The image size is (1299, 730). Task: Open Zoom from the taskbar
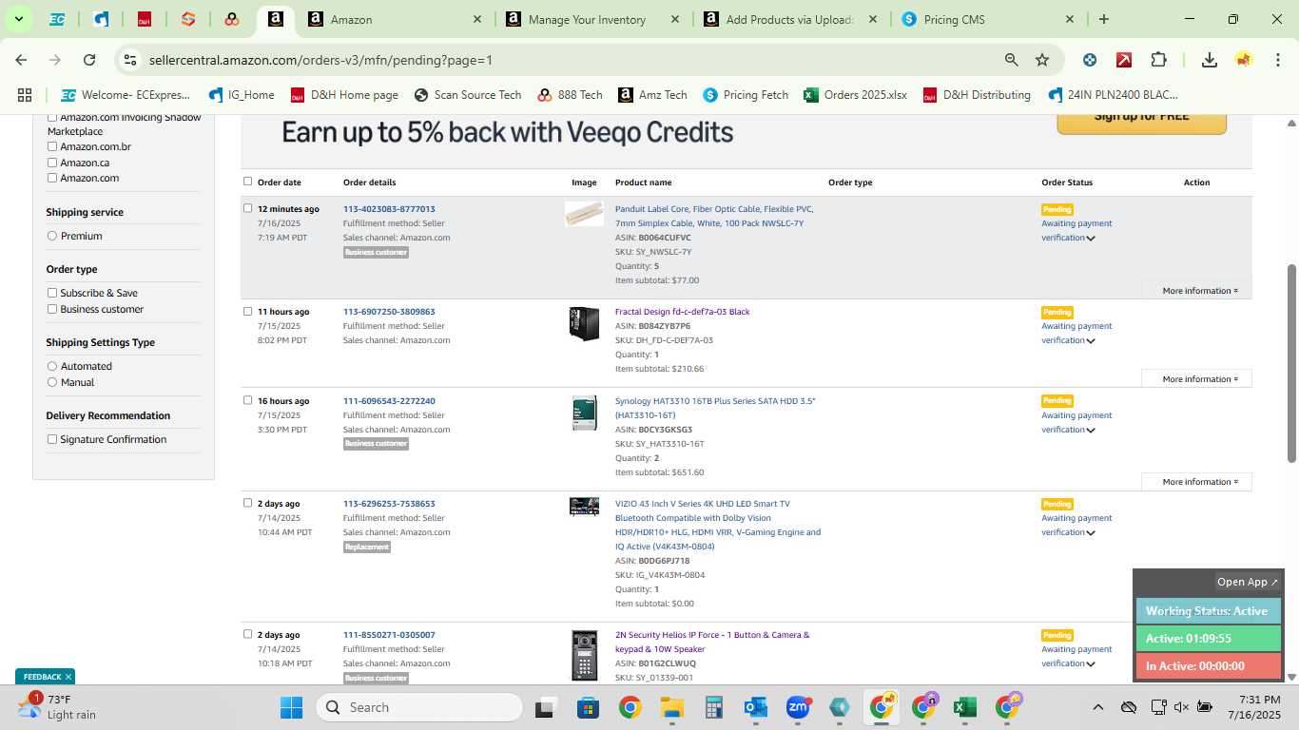click(798, 707)
